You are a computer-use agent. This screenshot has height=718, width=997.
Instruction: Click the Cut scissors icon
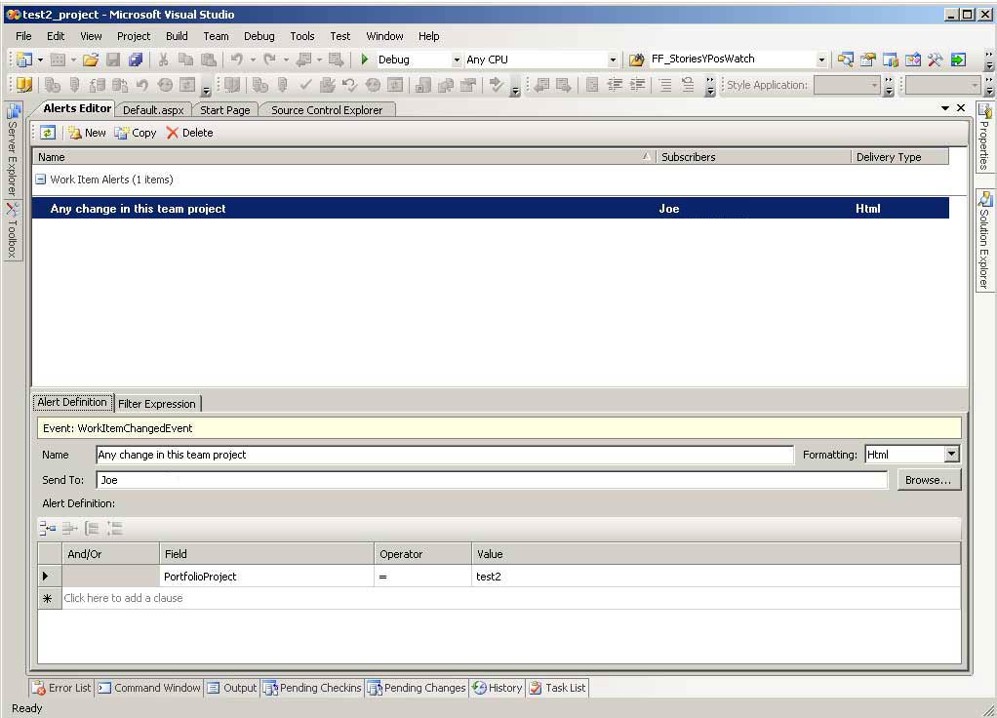pyautogui.click(x=164, y=60)
